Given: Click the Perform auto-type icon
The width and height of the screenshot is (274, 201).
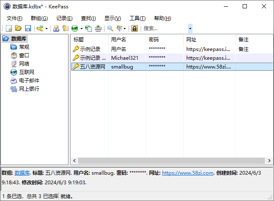Looking at the screenshot, I should 98,28.
